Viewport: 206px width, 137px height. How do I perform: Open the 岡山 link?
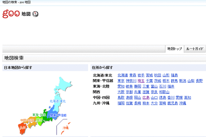click(x=138, y=98)
